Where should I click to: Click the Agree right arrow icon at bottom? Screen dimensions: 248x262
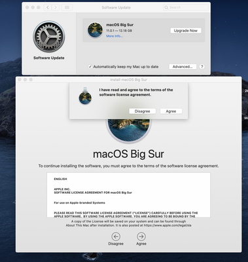(141, 236)
